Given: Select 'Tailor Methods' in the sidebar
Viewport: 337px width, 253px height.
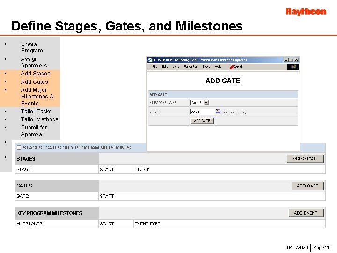Looking at the screenshot, I should coord(39,119).
